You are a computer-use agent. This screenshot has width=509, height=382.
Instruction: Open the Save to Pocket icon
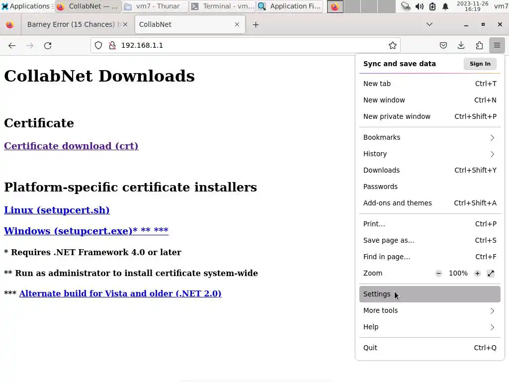tap(443, 45)
